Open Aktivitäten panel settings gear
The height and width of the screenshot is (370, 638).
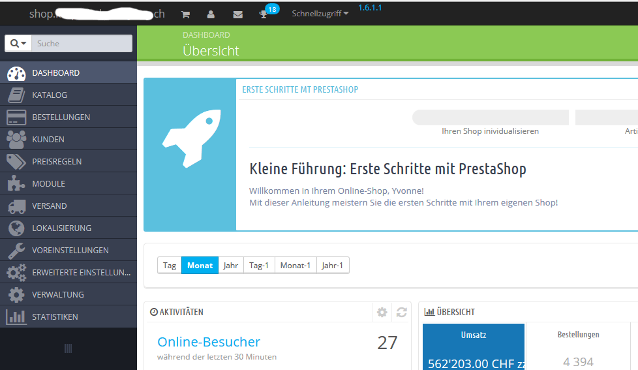(x=382, y=312)
